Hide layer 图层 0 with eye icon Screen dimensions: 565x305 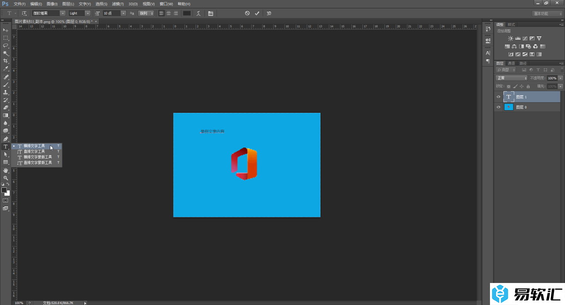point(499,107)
